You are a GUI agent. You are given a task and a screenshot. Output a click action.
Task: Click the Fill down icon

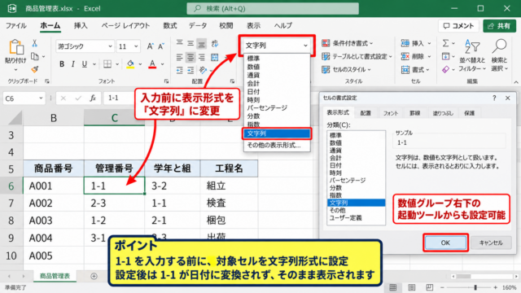coord(445,56)
